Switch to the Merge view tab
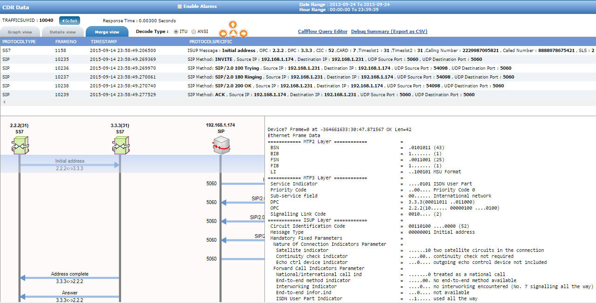 click(x=107, y=32)
